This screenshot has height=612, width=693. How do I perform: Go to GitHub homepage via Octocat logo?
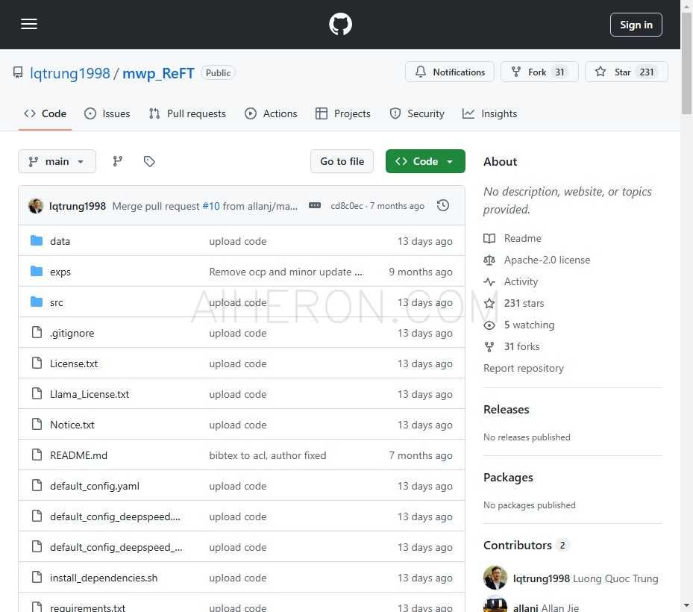(x=340, y=25)
